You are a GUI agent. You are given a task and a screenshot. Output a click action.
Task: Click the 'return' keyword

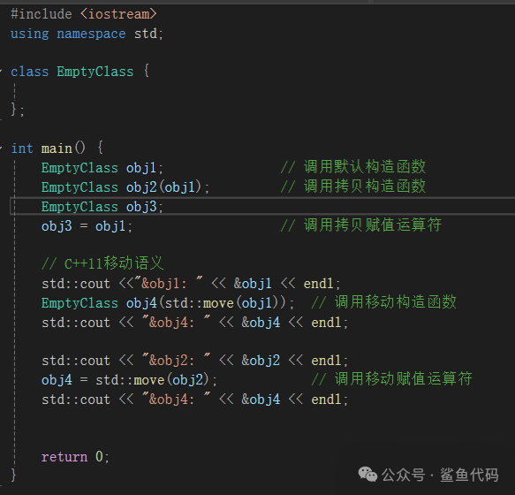64,457
